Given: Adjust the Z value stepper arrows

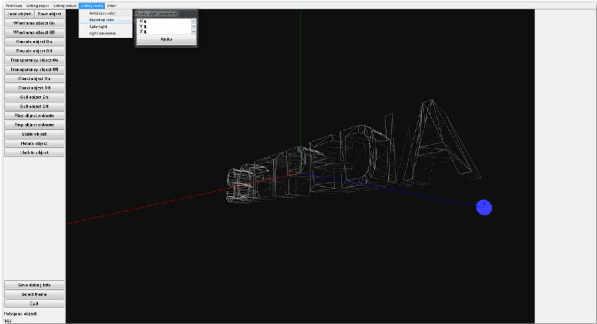Looking at the screenshot, I should pyautogui.click(x=194, y=32).
